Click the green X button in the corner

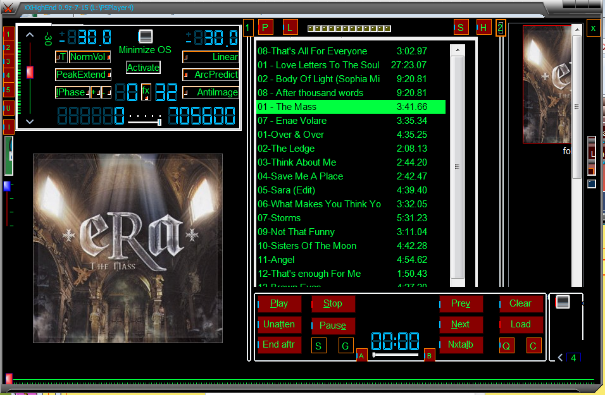pyautogui.click(x=593, y=28)
